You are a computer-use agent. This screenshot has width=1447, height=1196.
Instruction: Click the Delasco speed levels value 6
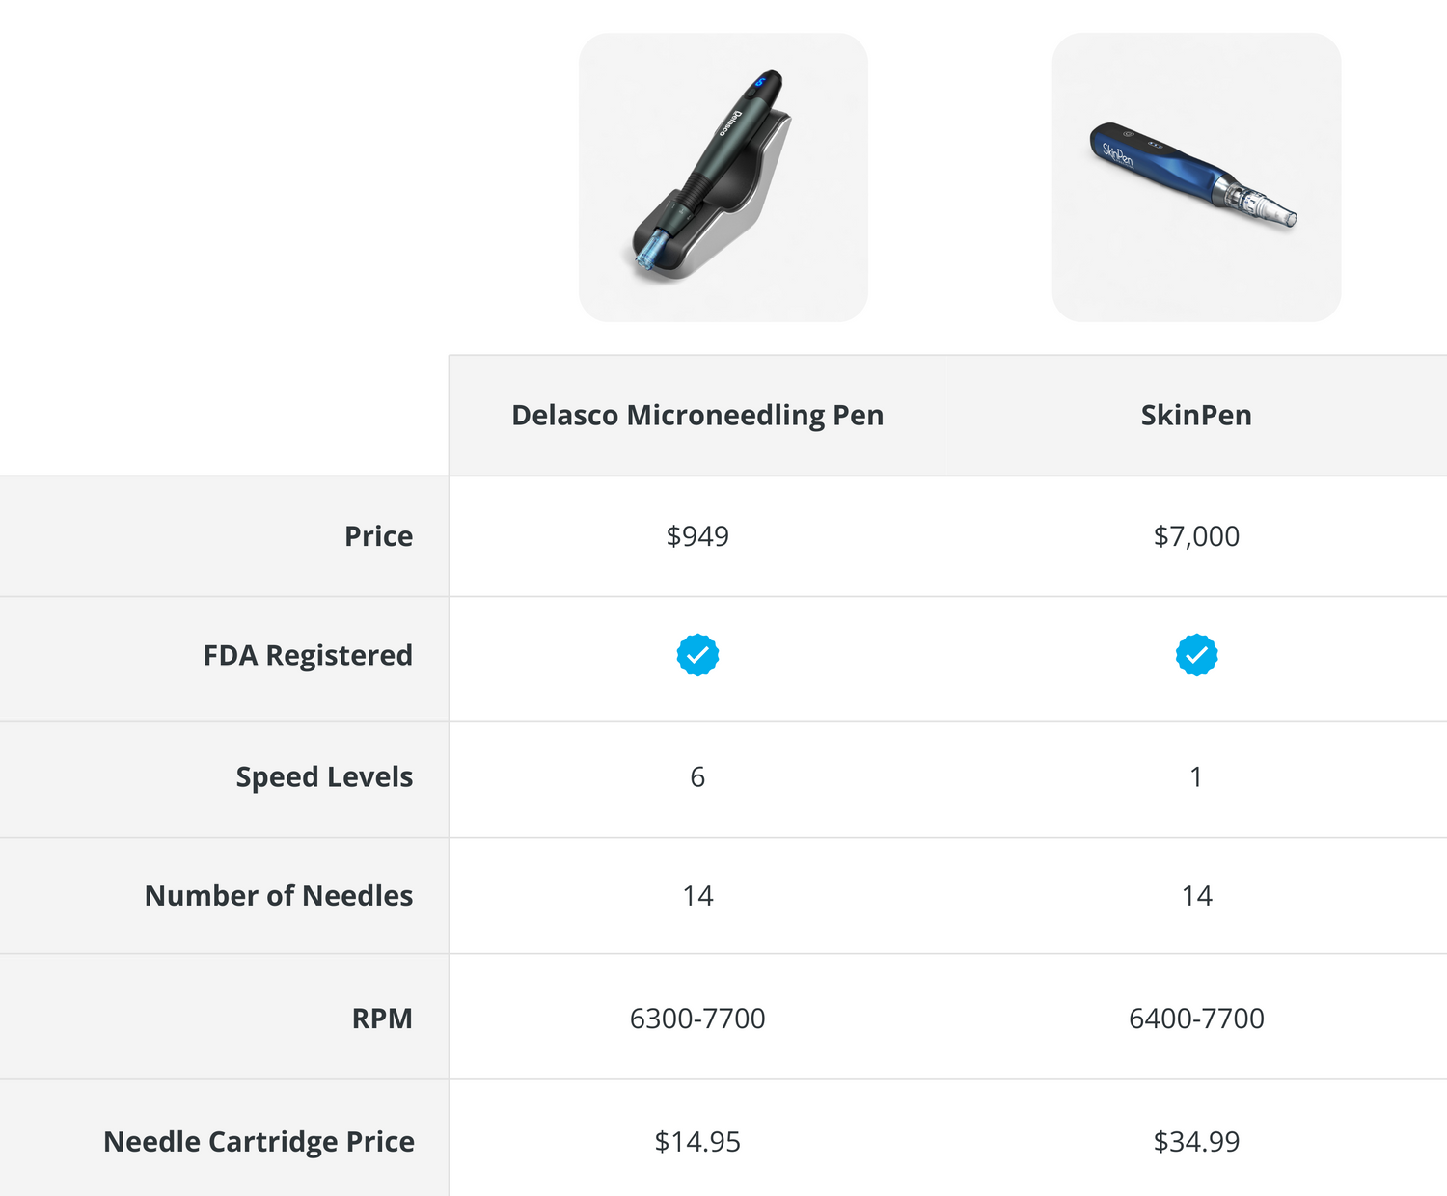697,777
